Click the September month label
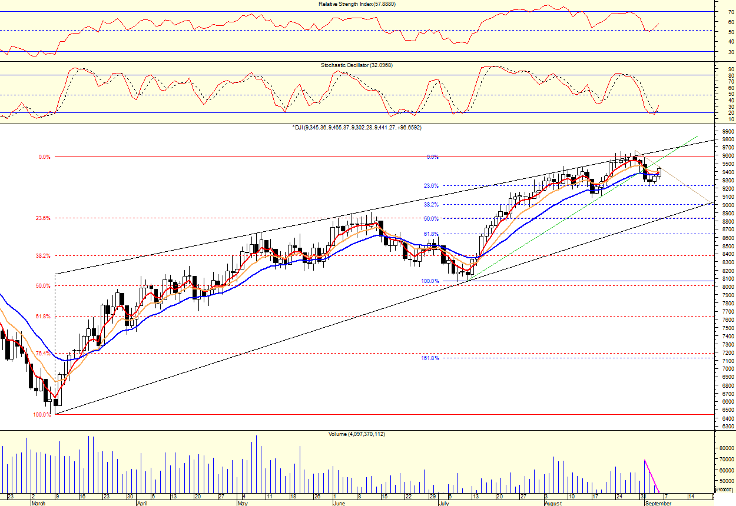Screen dimensions: 736x506 [658, 503]
